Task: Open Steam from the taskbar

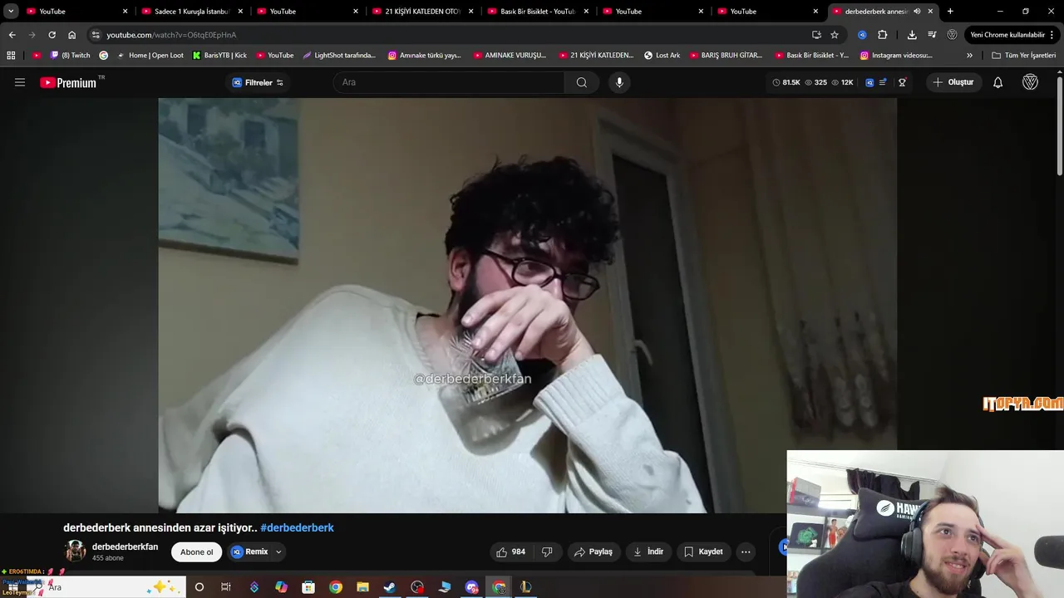Action: coord(389,587)
